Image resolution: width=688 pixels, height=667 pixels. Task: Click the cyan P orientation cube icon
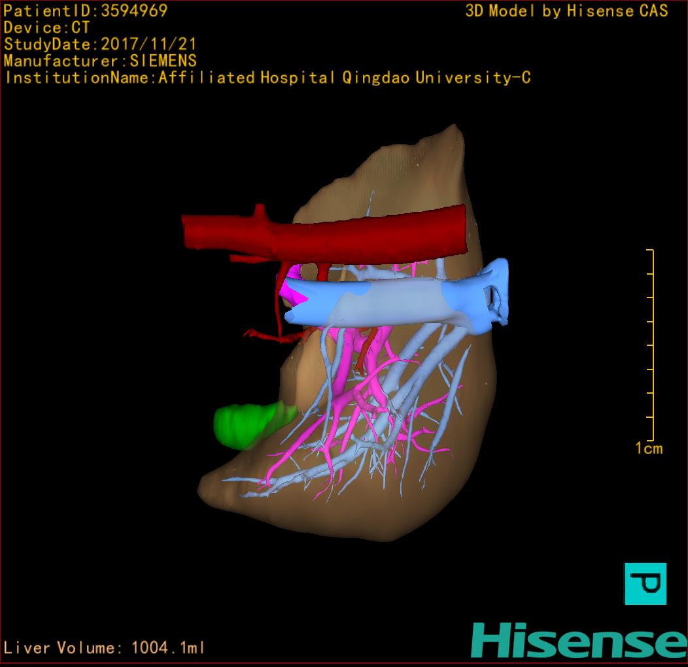645,583
